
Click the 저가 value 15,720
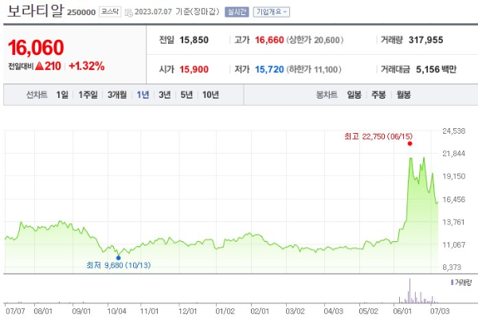pos(269,69)
